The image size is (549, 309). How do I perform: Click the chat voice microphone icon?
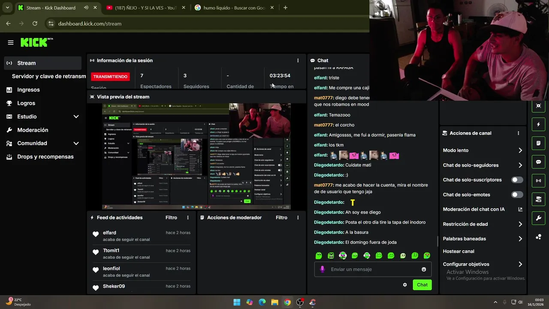click(x=323, y=269)
